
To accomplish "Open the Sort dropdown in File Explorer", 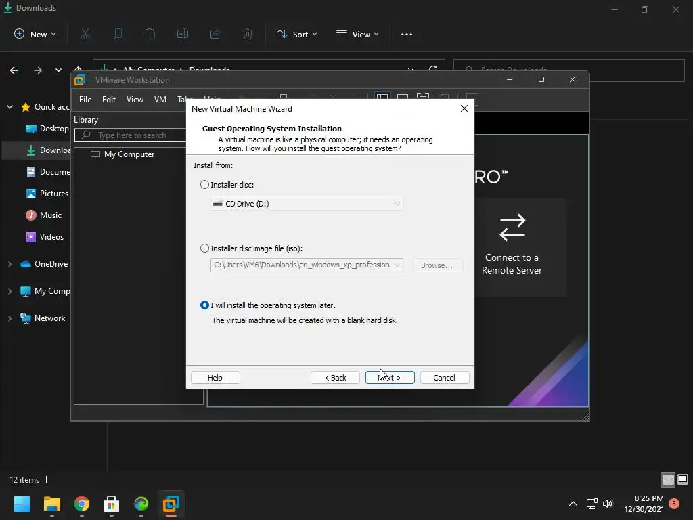I will pos(297,34).
